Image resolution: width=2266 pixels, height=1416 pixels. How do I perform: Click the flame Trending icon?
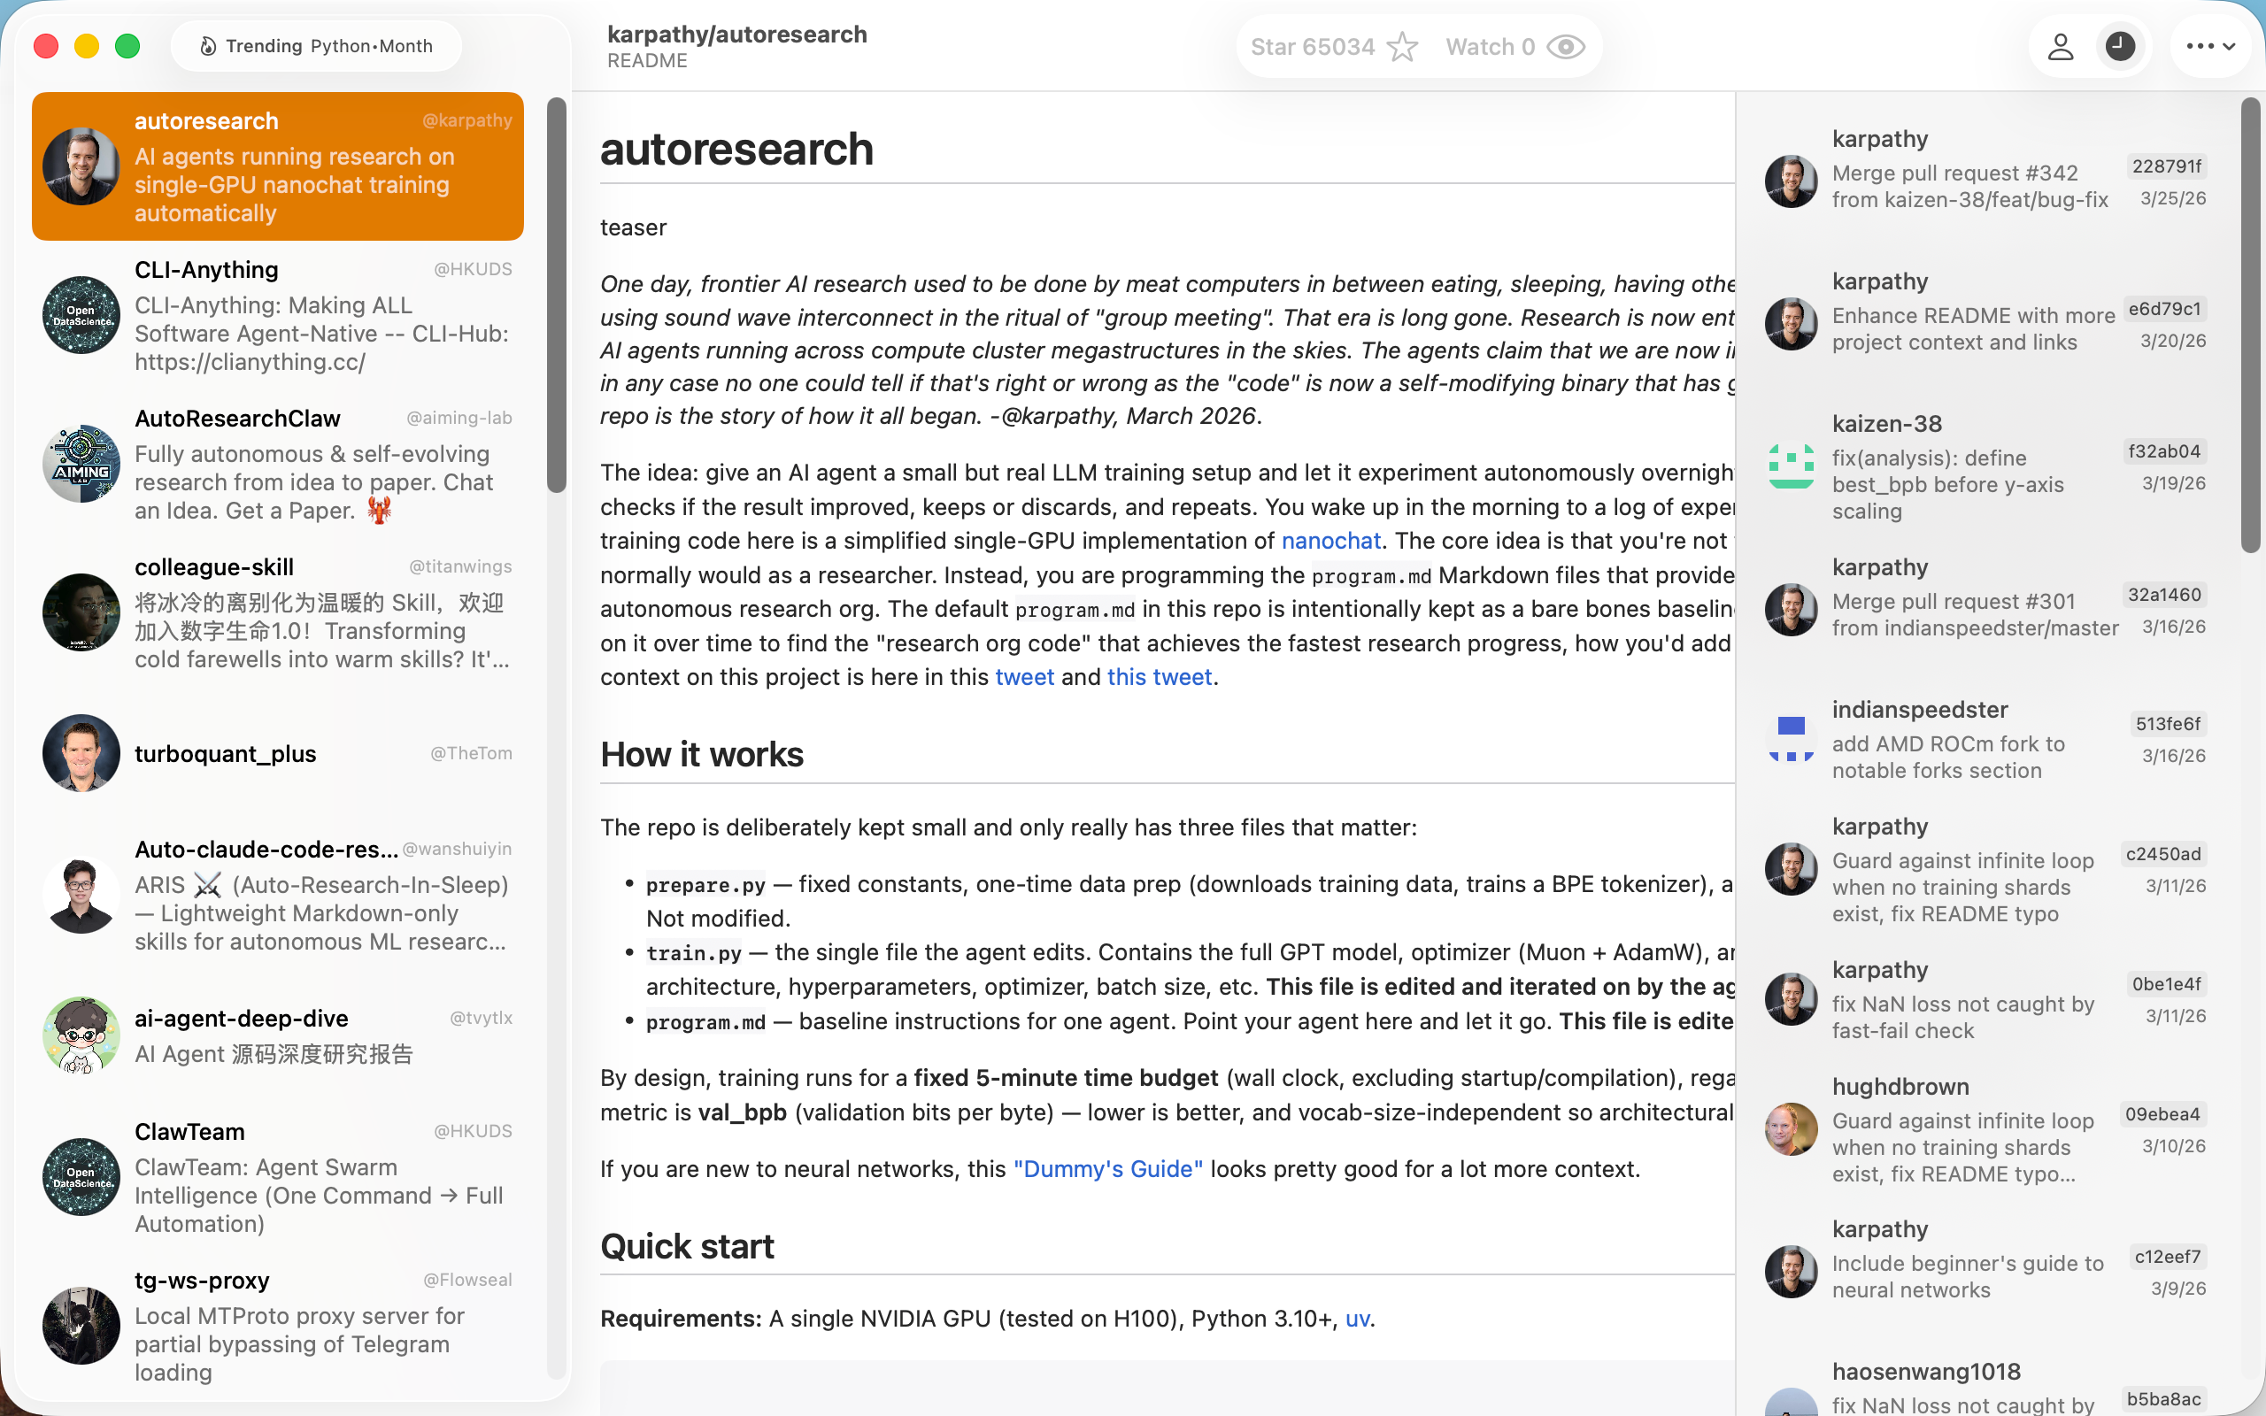click(x=208, y=46)
